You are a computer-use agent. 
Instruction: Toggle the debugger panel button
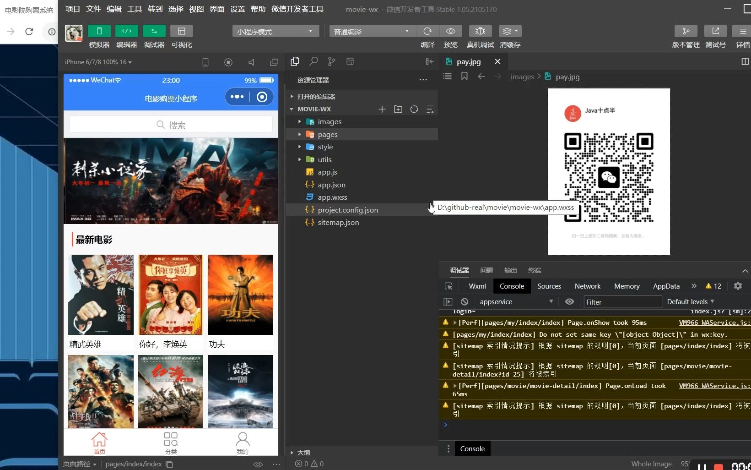point(154,31)
